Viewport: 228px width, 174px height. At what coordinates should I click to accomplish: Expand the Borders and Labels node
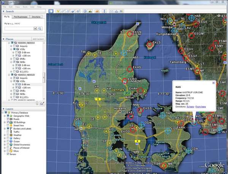(x=5, y=129)
